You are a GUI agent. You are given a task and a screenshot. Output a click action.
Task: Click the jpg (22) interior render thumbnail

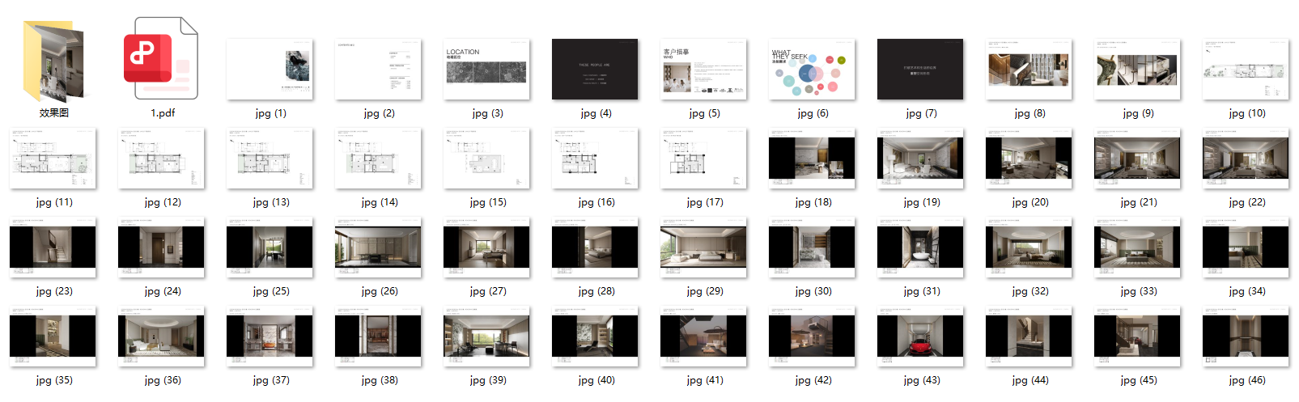(x=1246, y=159)
